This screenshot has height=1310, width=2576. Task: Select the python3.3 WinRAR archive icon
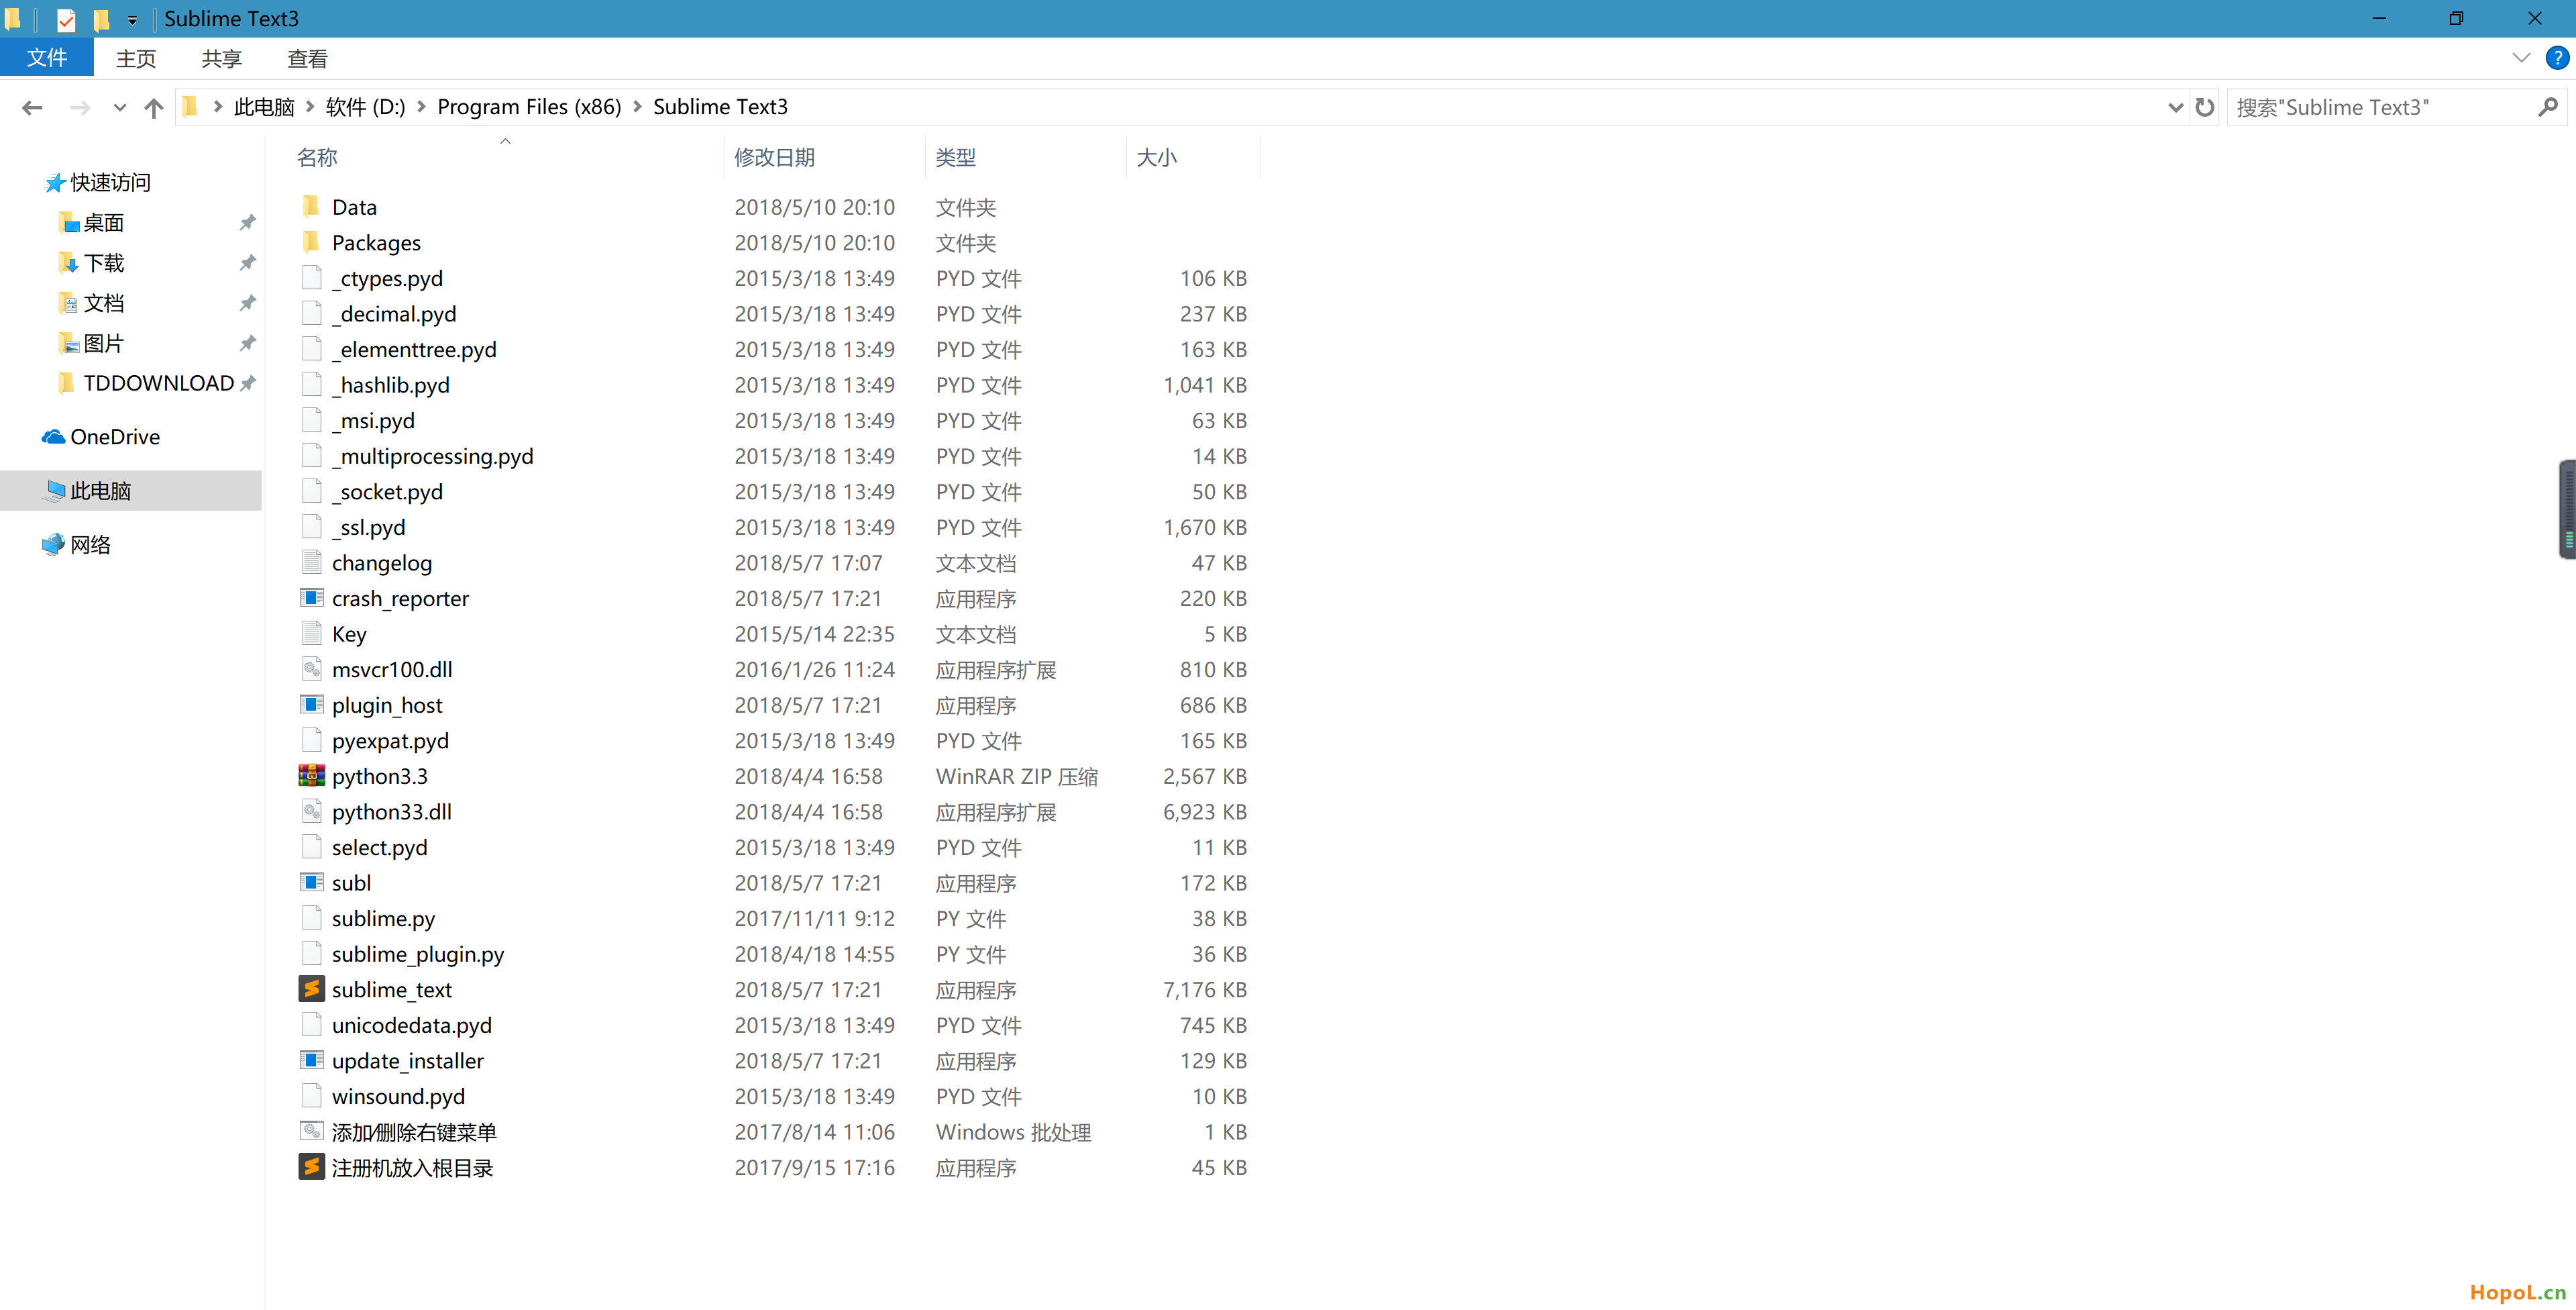pos(311,776)
